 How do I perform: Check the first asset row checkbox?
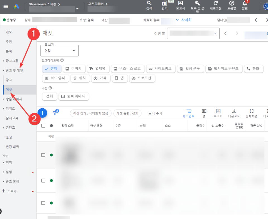[43, 155]
